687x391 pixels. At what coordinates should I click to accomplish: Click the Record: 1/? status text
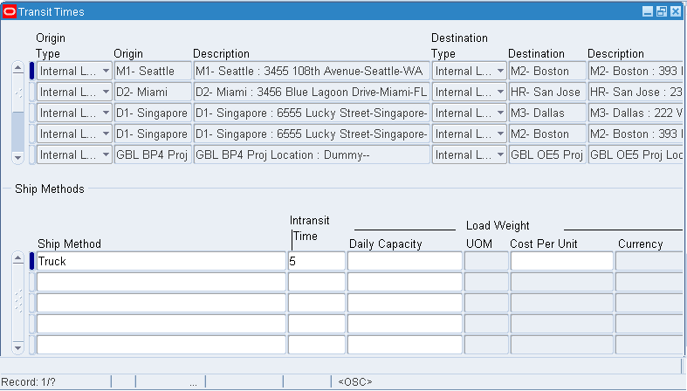(29, 381)
